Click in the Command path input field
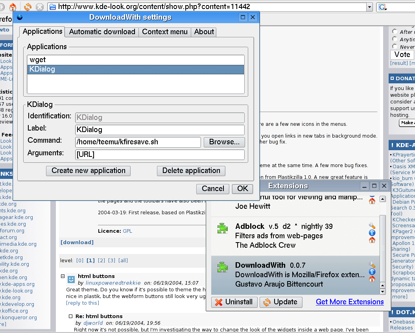This screenshot has width=415, height=333. click(x=138, y=142)
